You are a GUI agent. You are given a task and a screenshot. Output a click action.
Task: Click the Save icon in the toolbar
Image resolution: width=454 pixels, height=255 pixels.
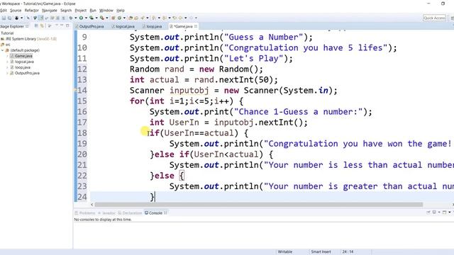pyautogui.click(x=4, y=18)
